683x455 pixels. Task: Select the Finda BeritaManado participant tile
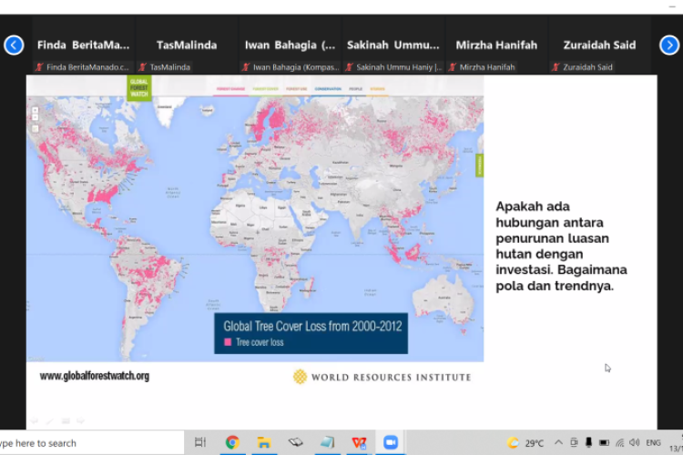point(84,45)
